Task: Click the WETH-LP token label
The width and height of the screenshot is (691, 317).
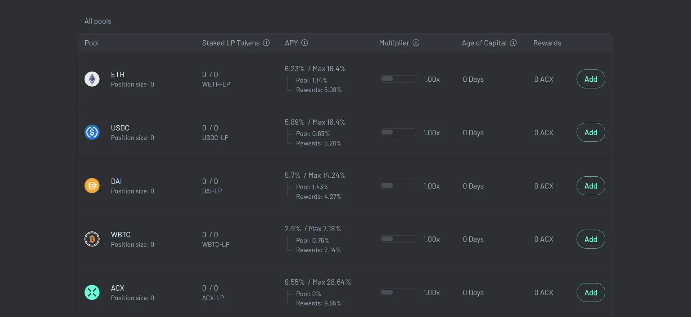Action: tap(216, 85)
